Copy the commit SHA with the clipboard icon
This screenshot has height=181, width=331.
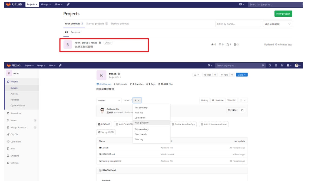tap(242, 110)
